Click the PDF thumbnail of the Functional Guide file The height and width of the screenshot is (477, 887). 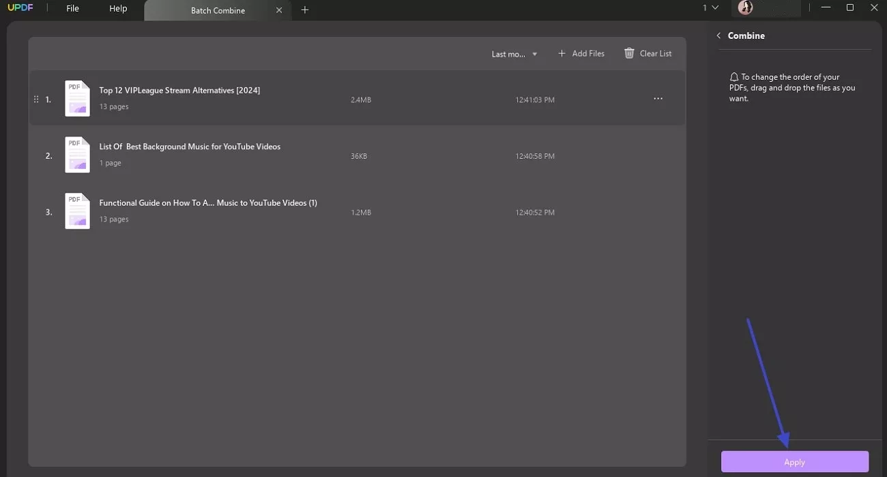pyautogui.click(x=77, y=211)
